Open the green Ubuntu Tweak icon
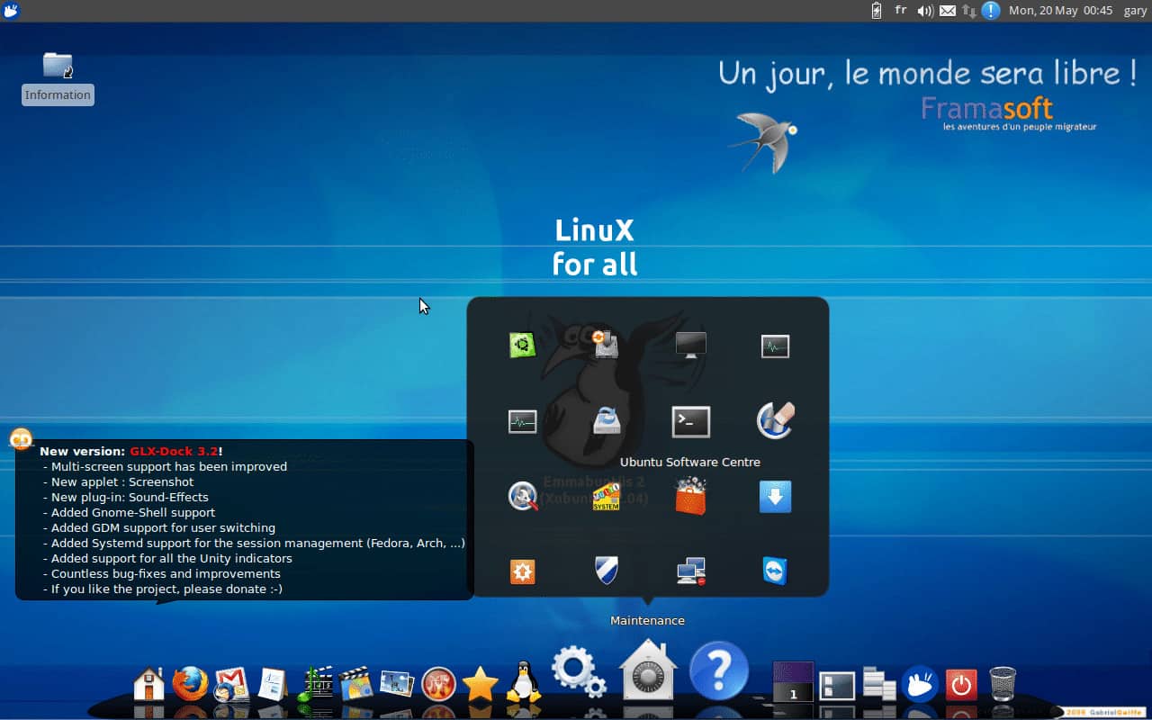Viewport: 1152px width, 720px height. click(x=522, y=346)
